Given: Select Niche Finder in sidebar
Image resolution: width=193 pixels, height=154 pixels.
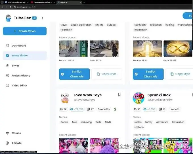Looking at the screenshot, I should tap(25, 56).
